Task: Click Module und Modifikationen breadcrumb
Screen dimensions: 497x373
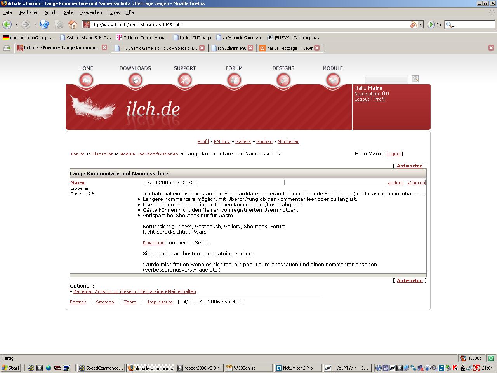Action: click(149, 154)
